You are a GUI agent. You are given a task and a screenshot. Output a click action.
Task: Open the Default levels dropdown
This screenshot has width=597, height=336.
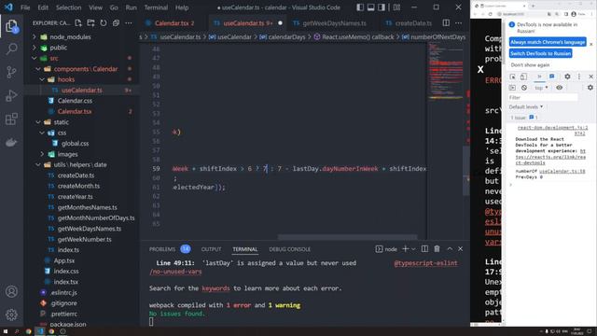coord(526,107)
